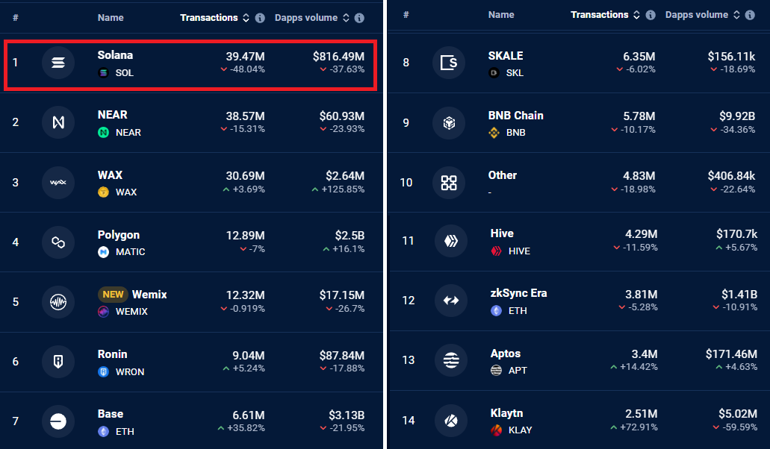
Task: Click the Polygon chain logo icon
Action: [58, 242]
